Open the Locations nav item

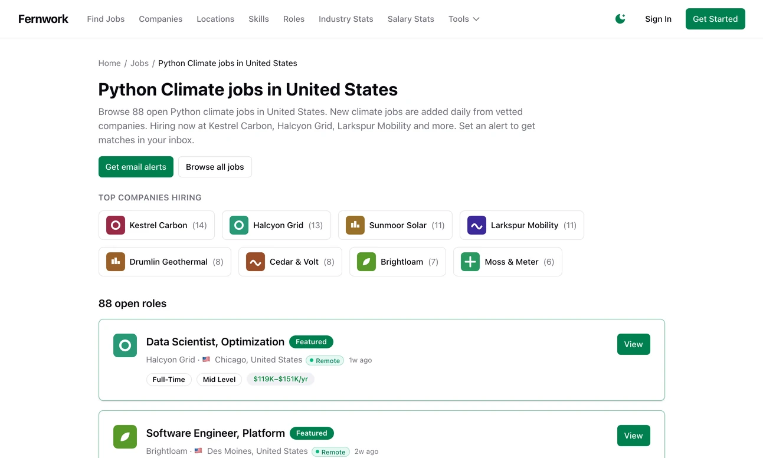215,19
